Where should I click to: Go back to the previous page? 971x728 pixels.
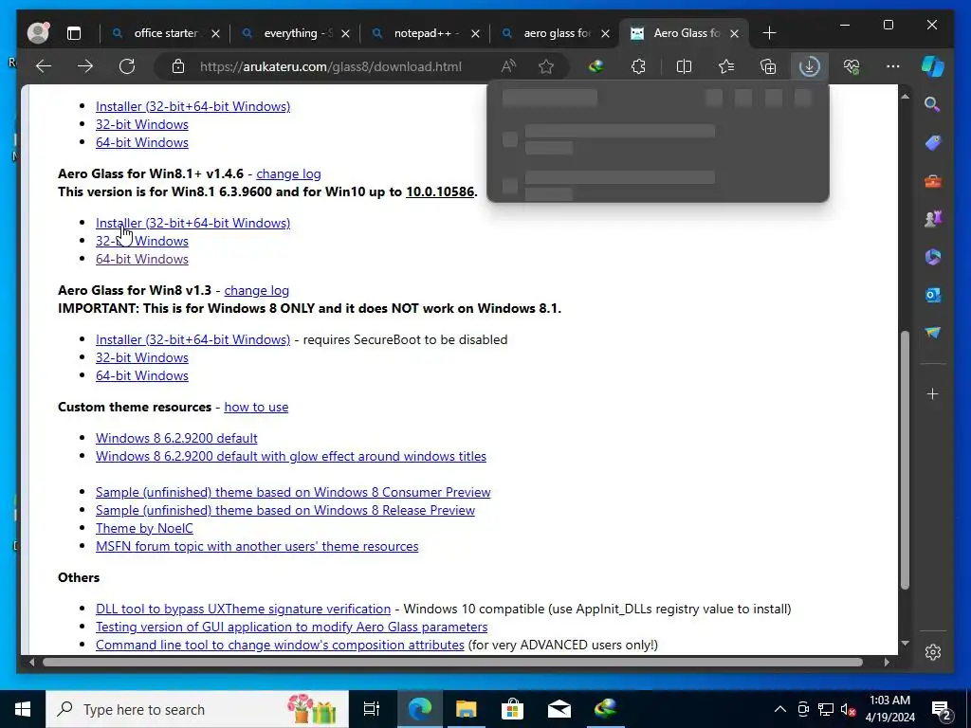[44, 66]
